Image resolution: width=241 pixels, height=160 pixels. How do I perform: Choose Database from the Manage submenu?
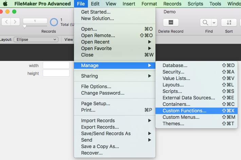pos(175,65)
